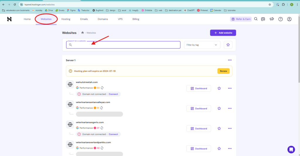The width and height of the screenshot is (300, 156).
Task: Expand the Filter by tag dropdown
Action: [202, 45]
